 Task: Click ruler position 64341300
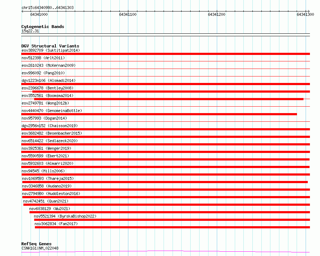(x=305, y=14)
